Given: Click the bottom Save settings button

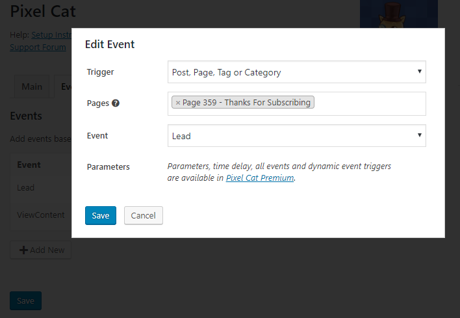Looking at the screenshot, I should tap(25, 300).
